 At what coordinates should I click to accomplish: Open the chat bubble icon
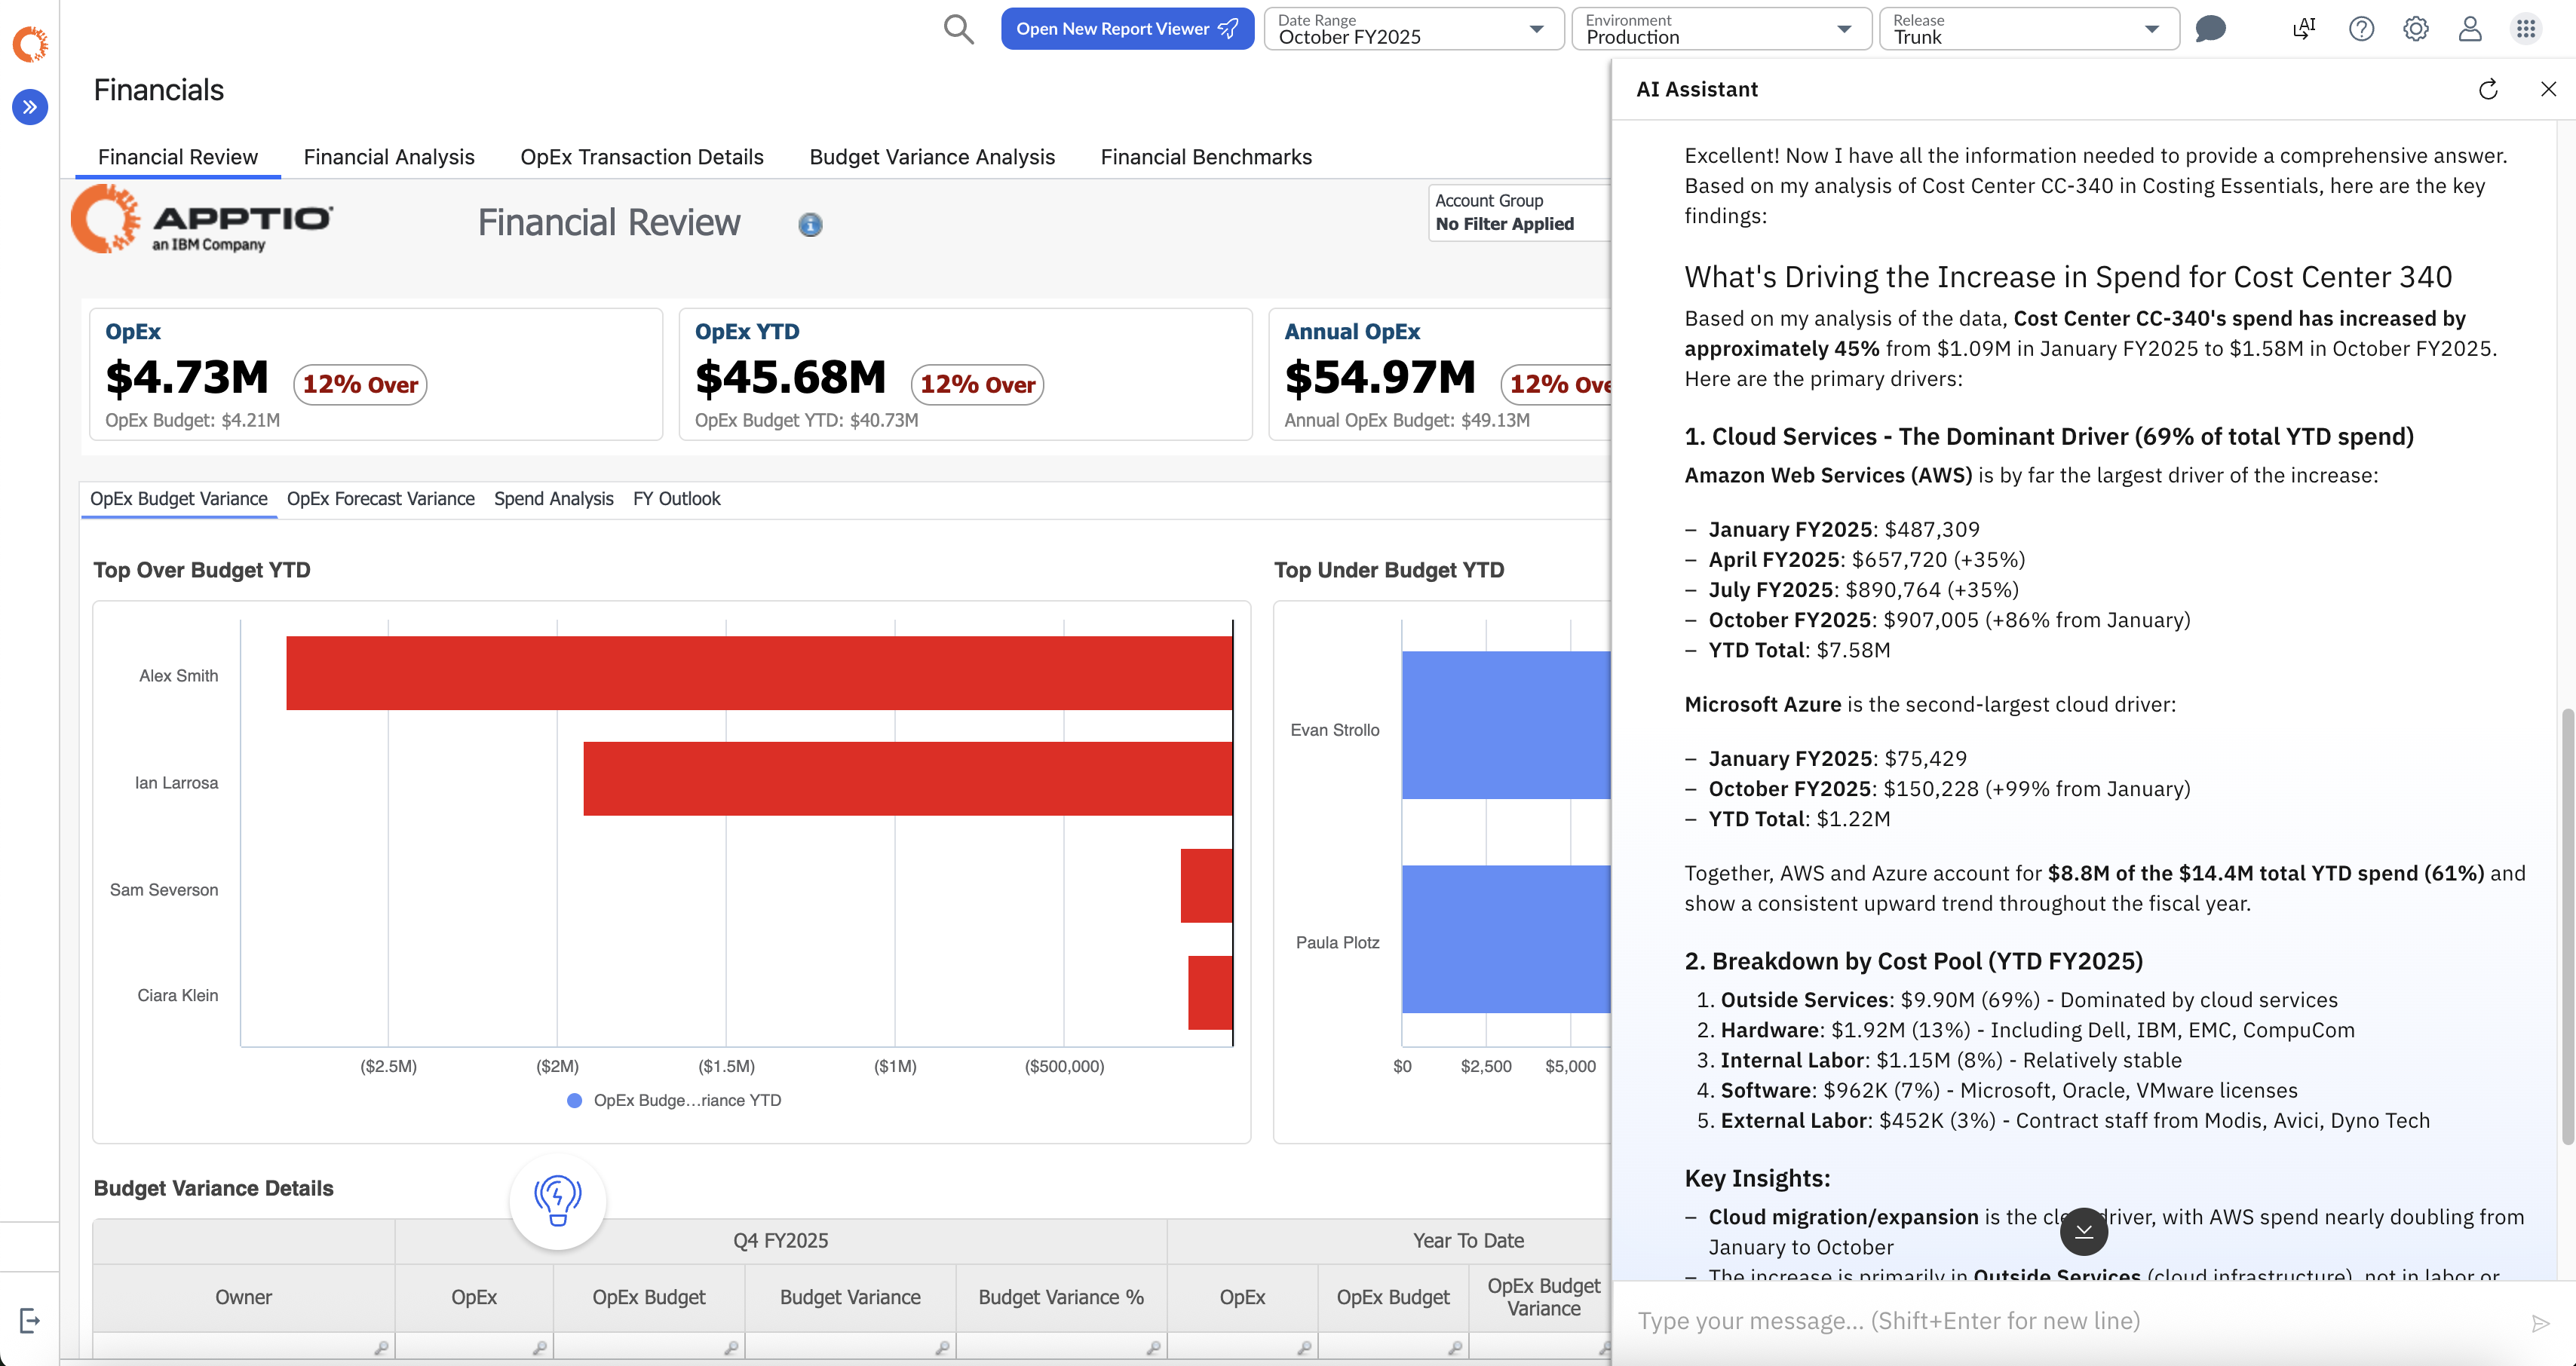tap(2210, 29)
